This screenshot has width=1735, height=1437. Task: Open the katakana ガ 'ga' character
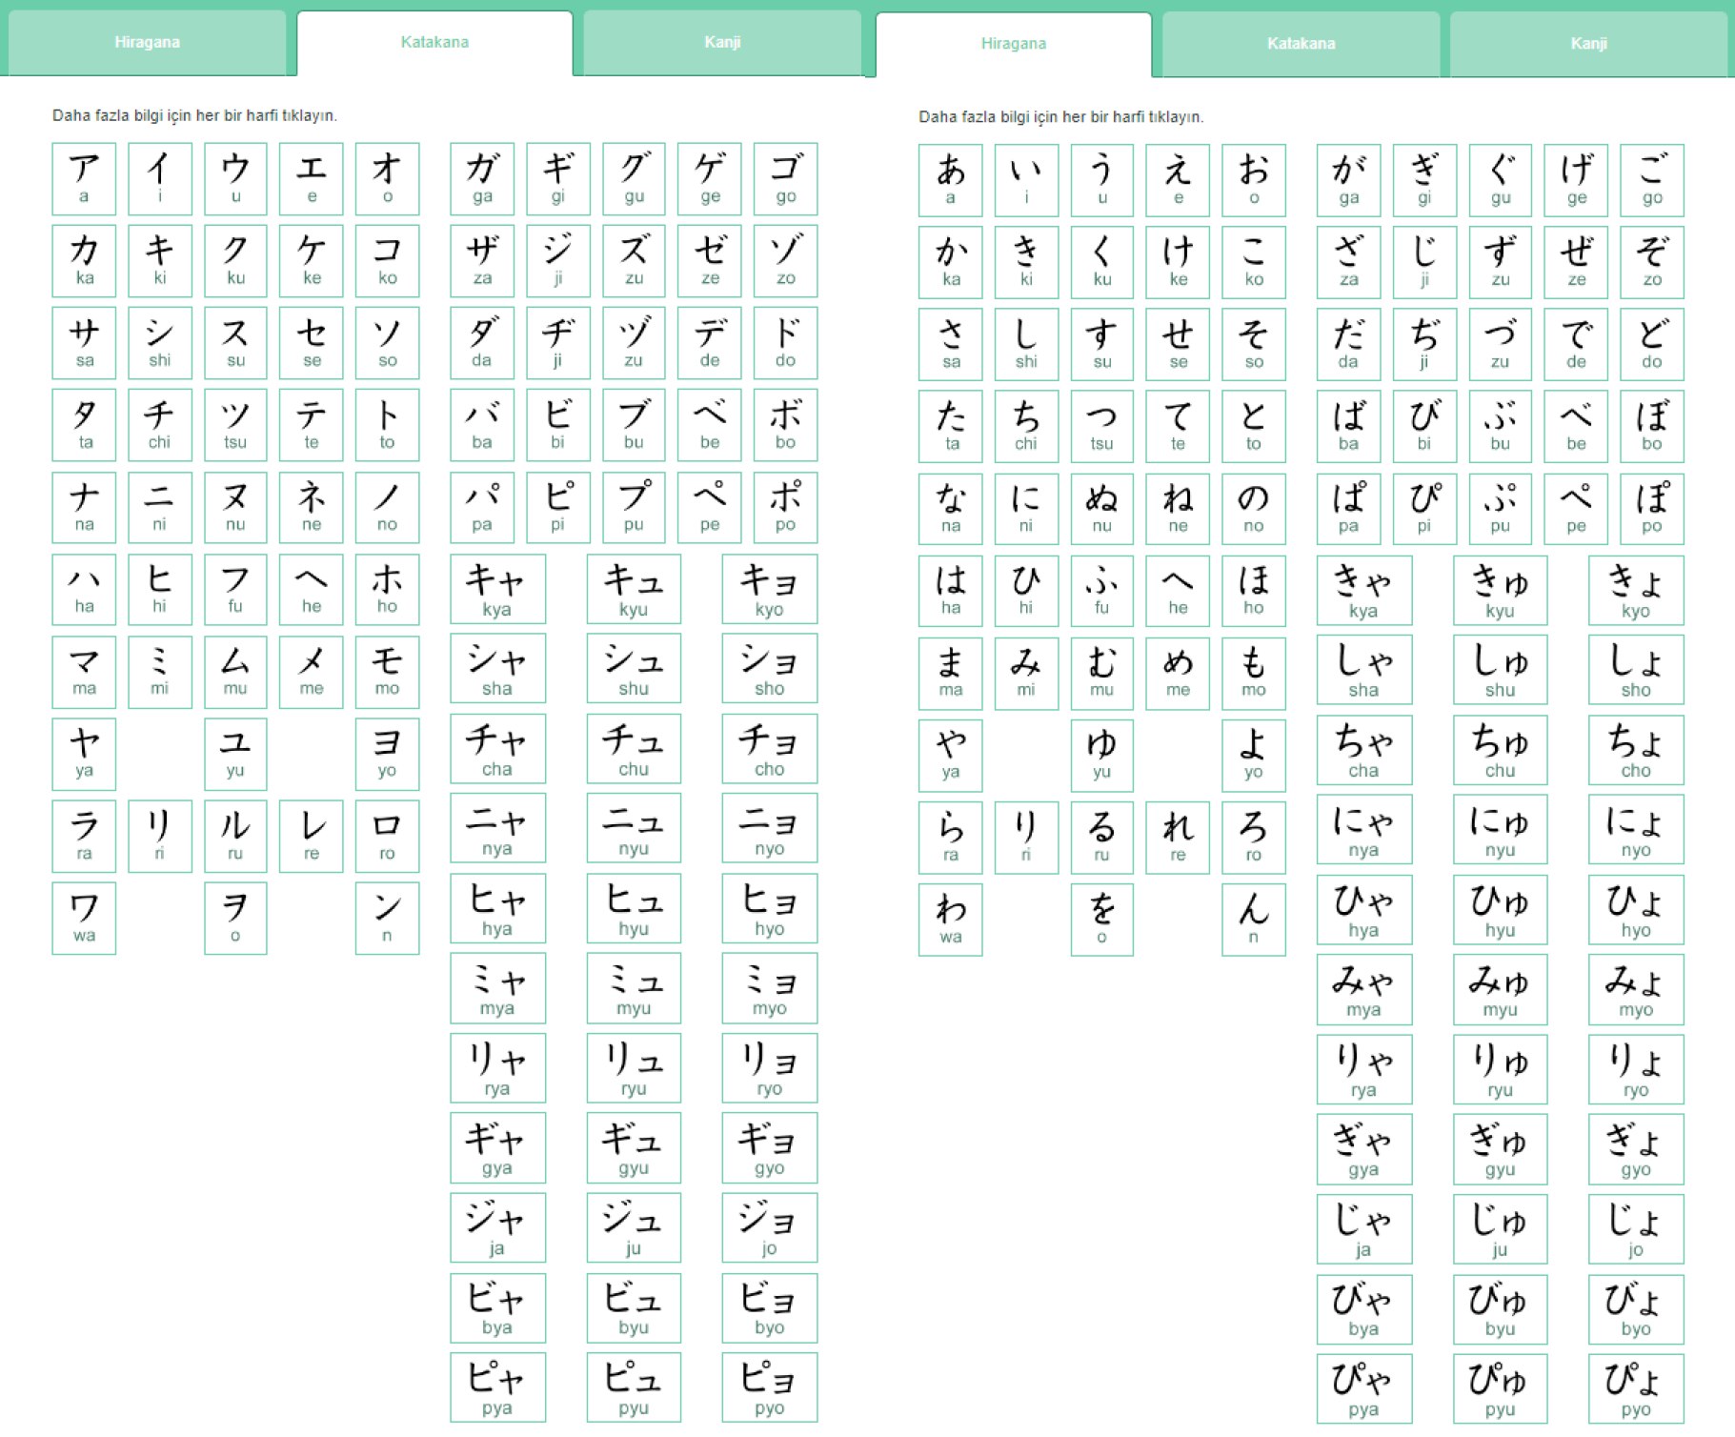pos(482,178)
